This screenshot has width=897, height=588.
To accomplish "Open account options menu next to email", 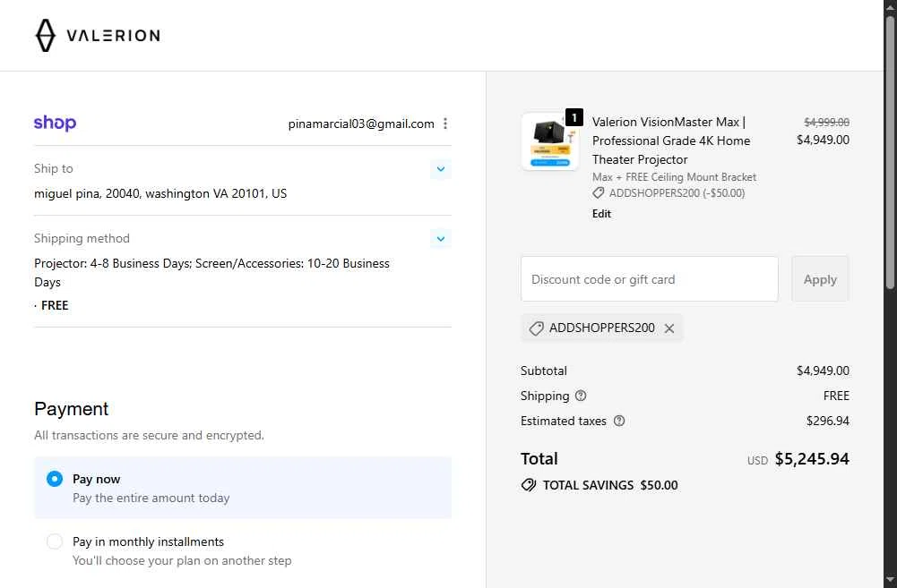I will (x=445, y=124).
